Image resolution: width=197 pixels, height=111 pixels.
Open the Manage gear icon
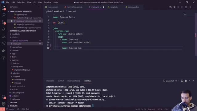click(x=3, y=104)
